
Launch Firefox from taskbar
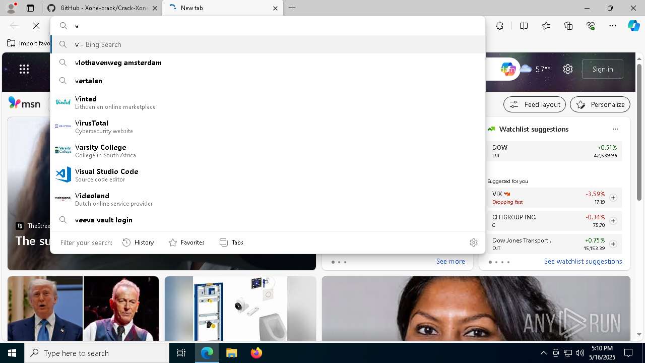(256, 353)
